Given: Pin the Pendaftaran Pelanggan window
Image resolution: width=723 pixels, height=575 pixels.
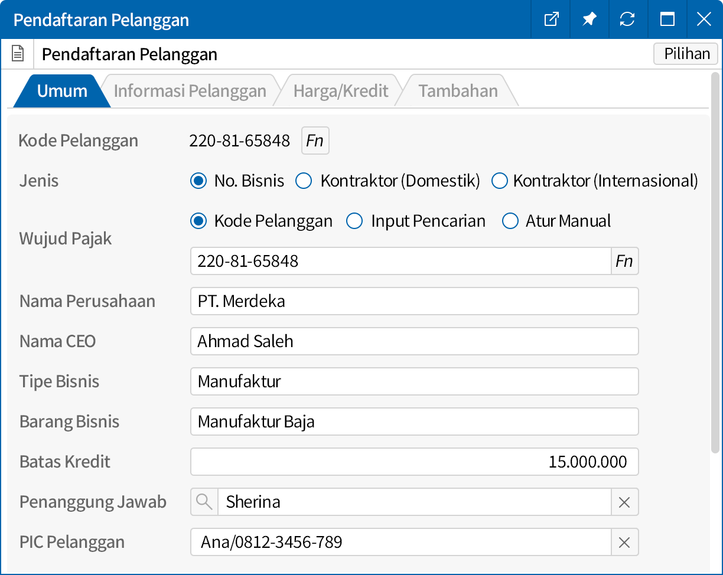Looking at the screenshot, I should coord(589,19).
